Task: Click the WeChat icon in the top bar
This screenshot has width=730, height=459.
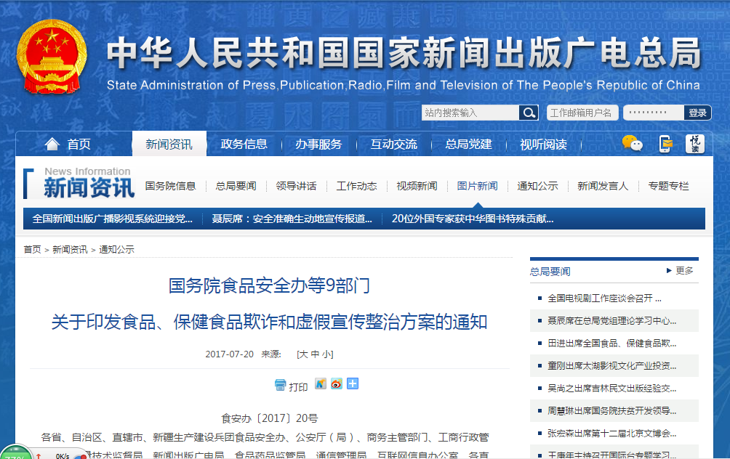Action: click(x=632, y=144)
